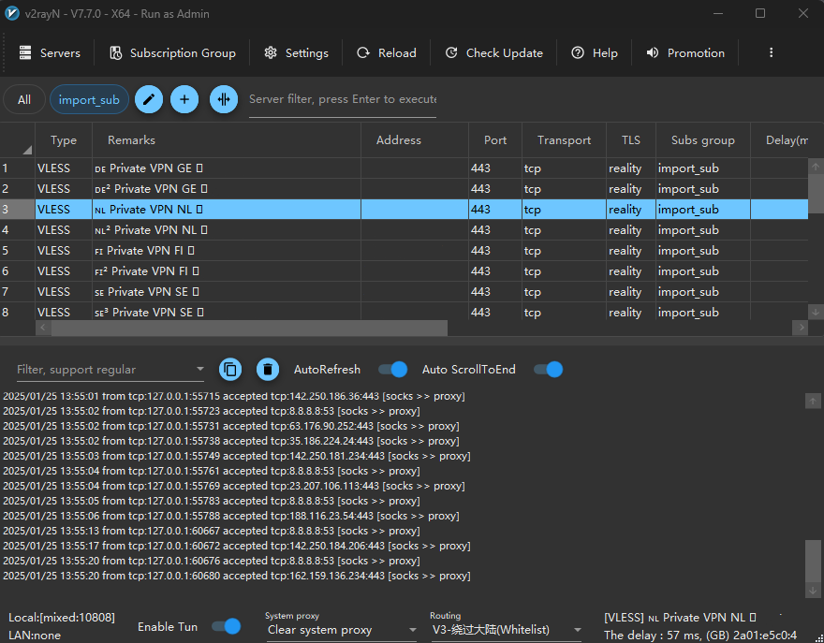Open the Servers menu
The image size is (824, 643).
(50, 53)
